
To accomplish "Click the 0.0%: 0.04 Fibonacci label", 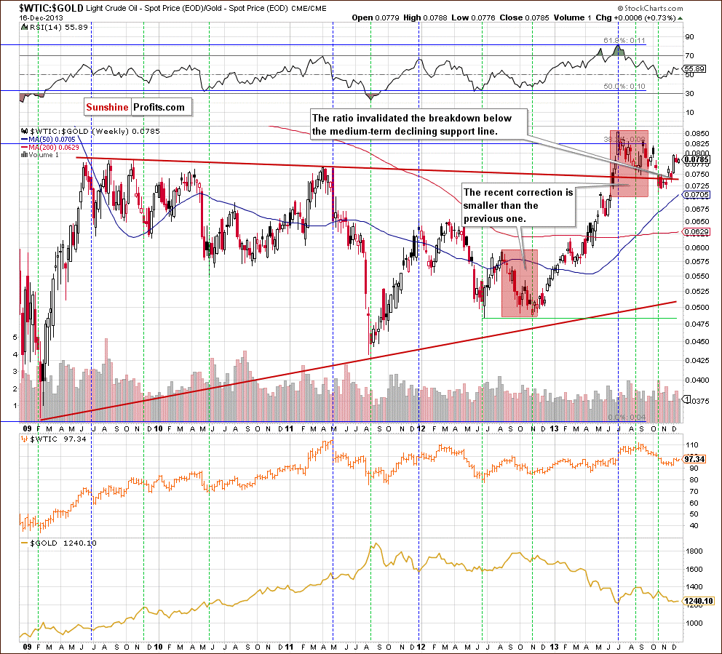I will tap(627, 417).
